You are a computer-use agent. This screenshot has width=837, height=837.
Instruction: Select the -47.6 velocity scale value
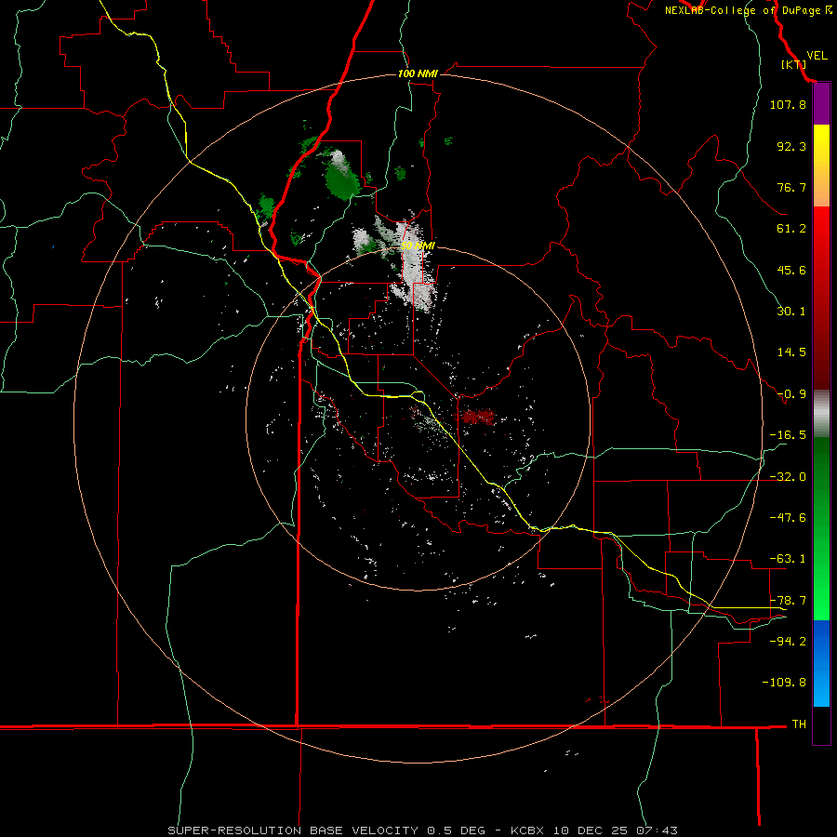click(788, 518)
